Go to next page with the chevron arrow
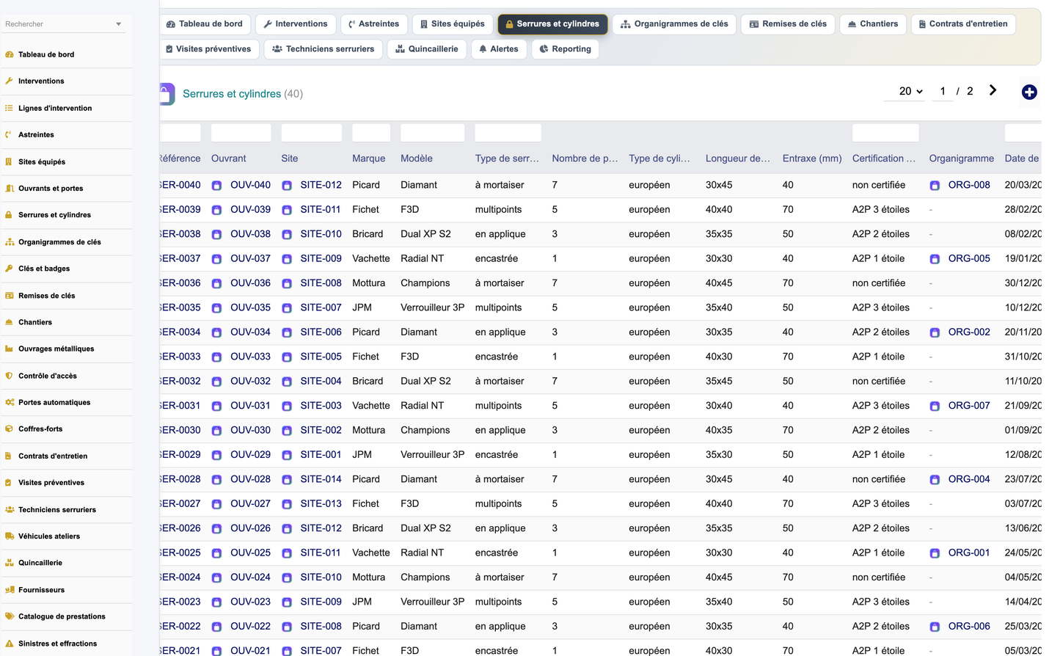Image resolution: width=1060 pixels, height=656 pixels. click(x=993, y=90)
